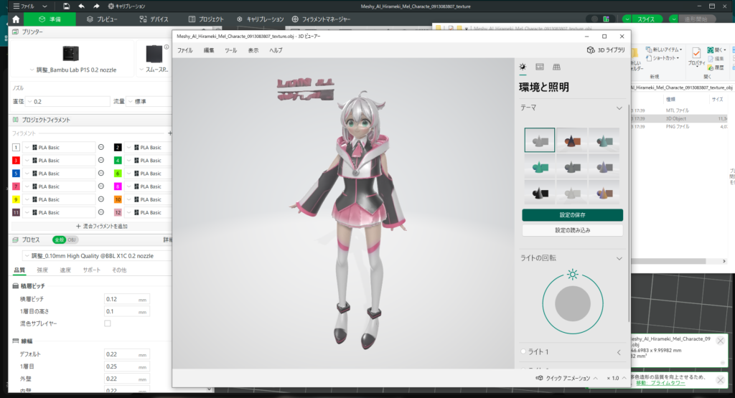Viewport: 735px width, 398px height.
Task: Click the クイック アニメーション icon
Action: pyautogui.click(x=540, y=378)
